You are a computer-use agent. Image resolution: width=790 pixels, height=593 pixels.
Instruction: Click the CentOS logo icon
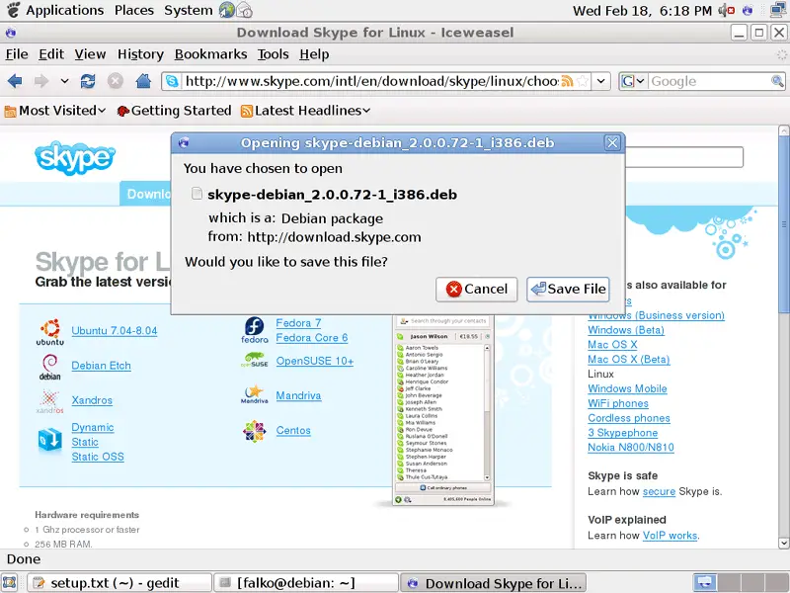255,431
